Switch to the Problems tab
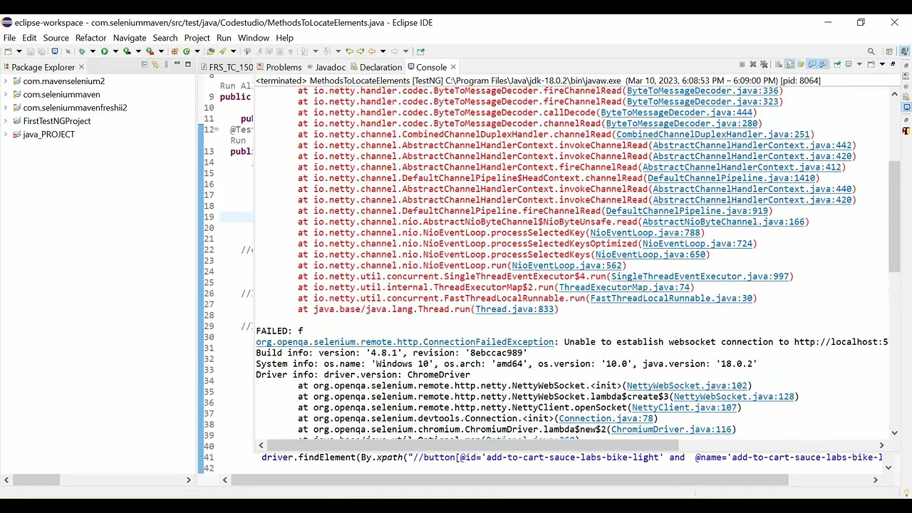The height and width of the screenshot is (513, 912). coord(279,67)
